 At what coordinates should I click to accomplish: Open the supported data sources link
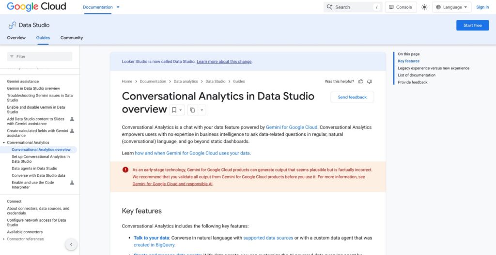click(x=268, y=238)
